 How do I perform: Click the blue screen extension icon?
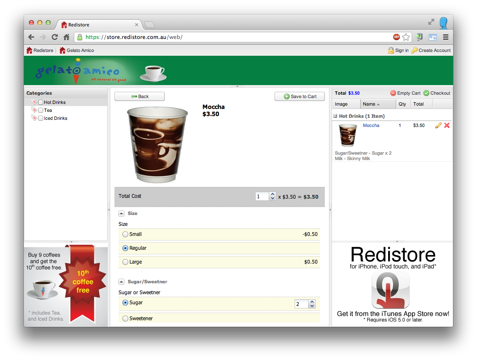pyautogui.click(x=433, y=37)
